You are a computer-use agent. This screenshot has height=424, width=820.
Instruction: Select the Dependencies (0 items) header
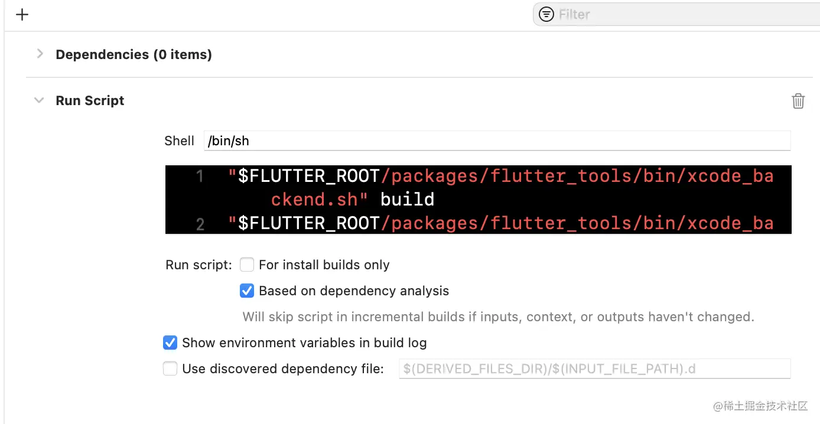click(134, 54)
